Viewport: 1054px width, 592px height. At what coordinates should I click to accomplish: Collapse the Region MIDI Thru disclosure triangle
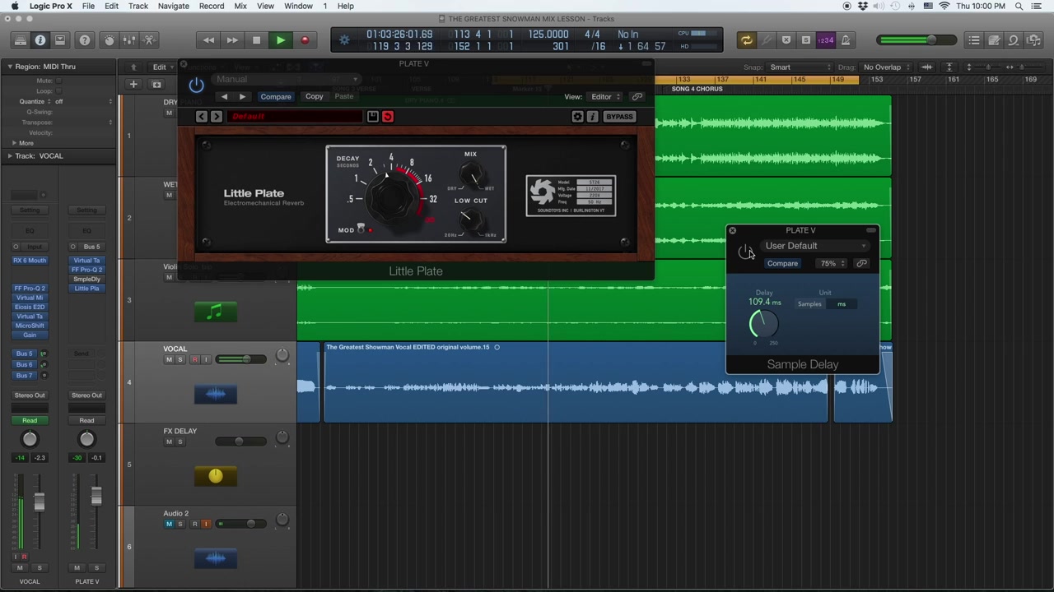click(10, 67)
